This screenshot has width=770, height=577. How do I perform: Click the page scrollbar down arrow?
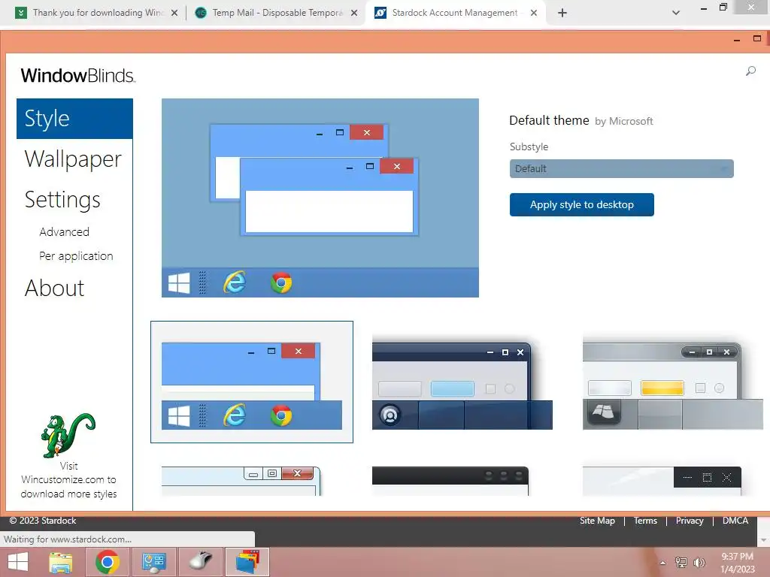pyautogui.click(x=764, y=539)
